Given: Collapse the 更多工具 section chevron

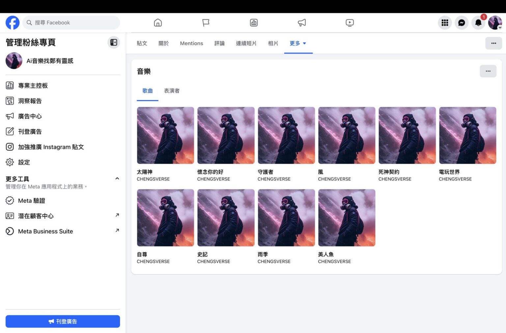Looking at the screenshot, I should [x=117, y=179].
